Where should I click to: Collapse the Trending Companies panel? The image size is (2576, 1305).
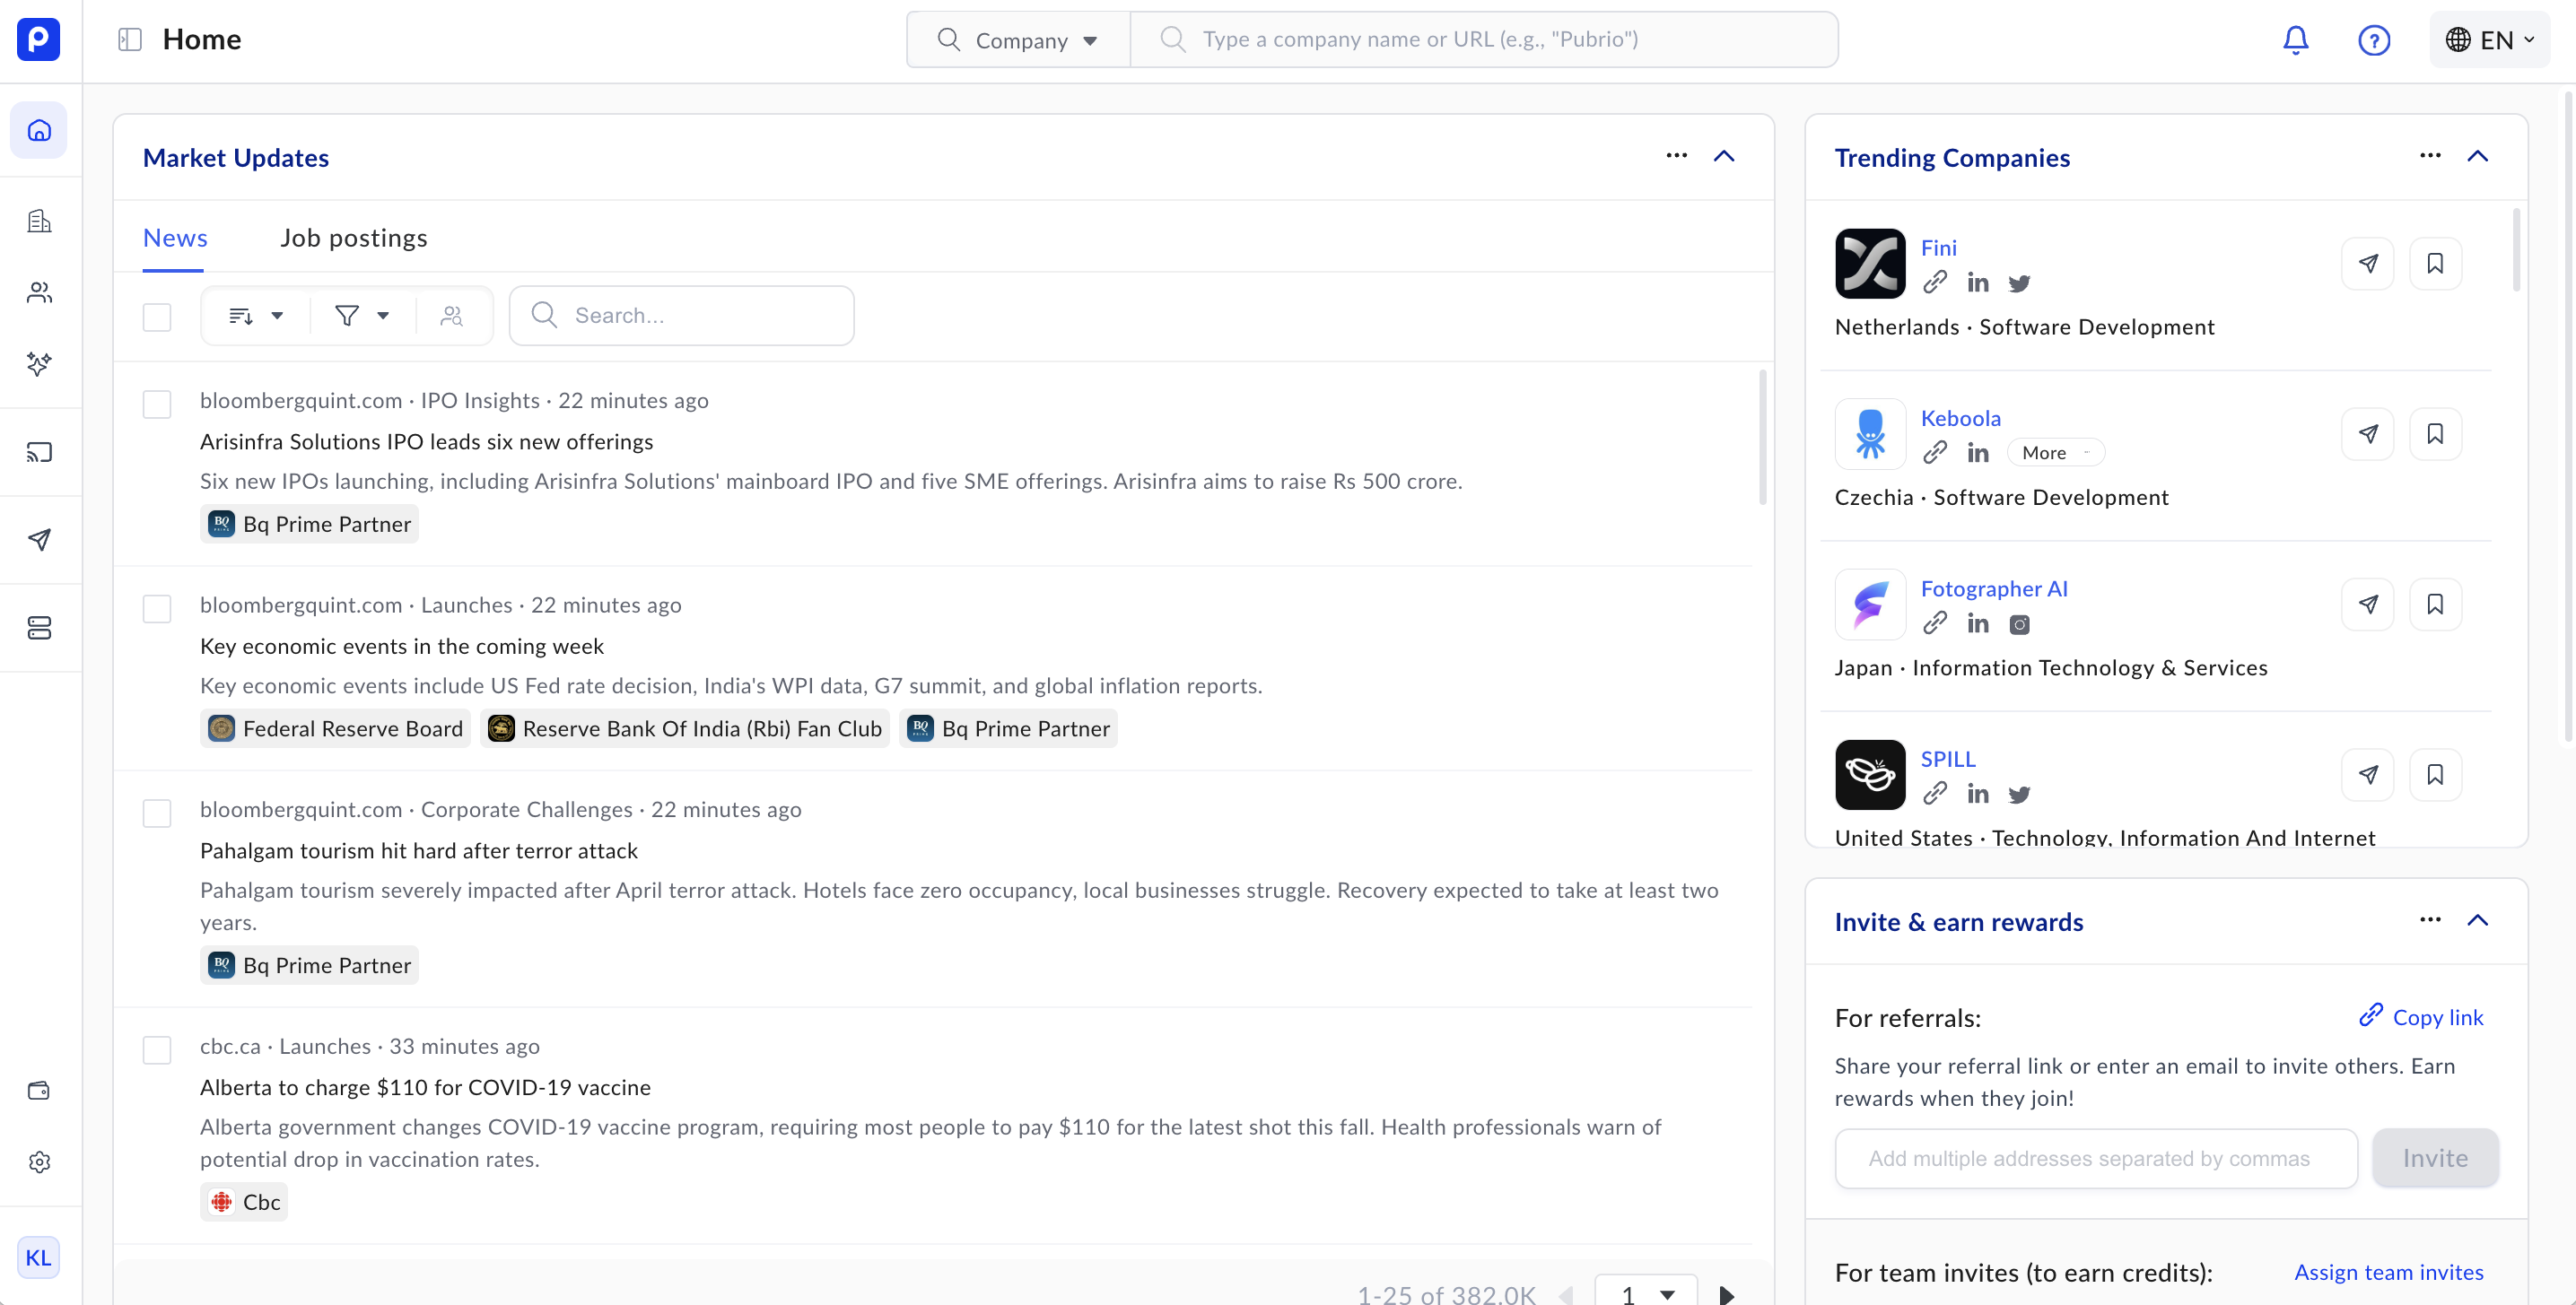coord(2477,157)
